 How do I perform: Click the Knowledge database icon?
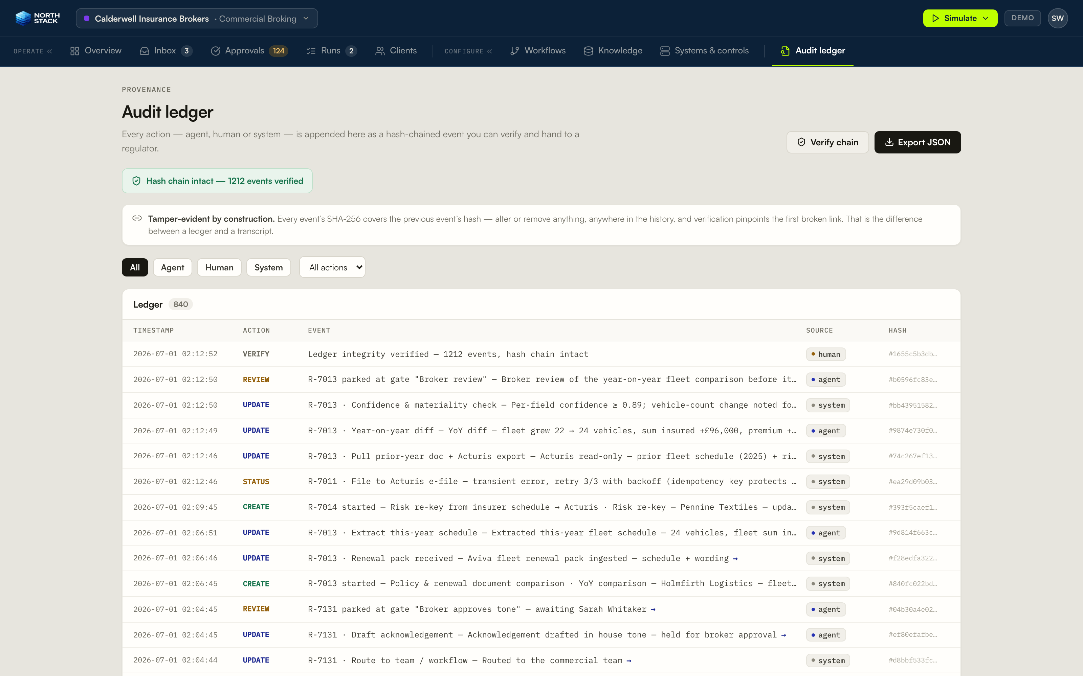(589, 51)
